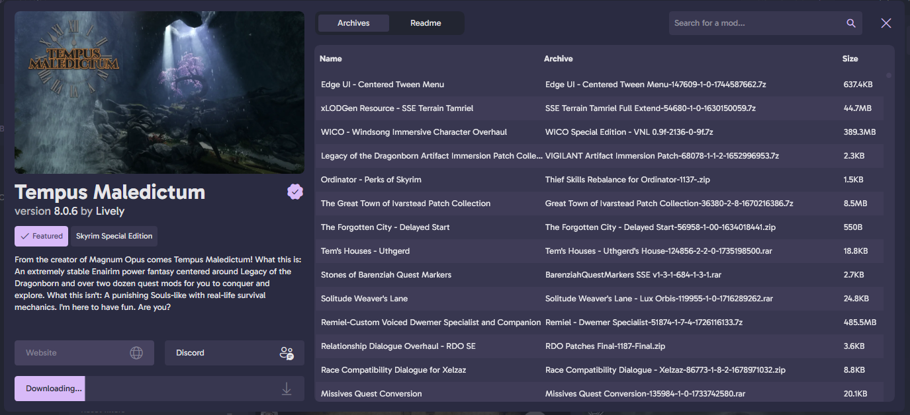Viewport: 910px width, 415px height.
Task: Click the Discord chat people icon
Action: [x=287, y=353]
